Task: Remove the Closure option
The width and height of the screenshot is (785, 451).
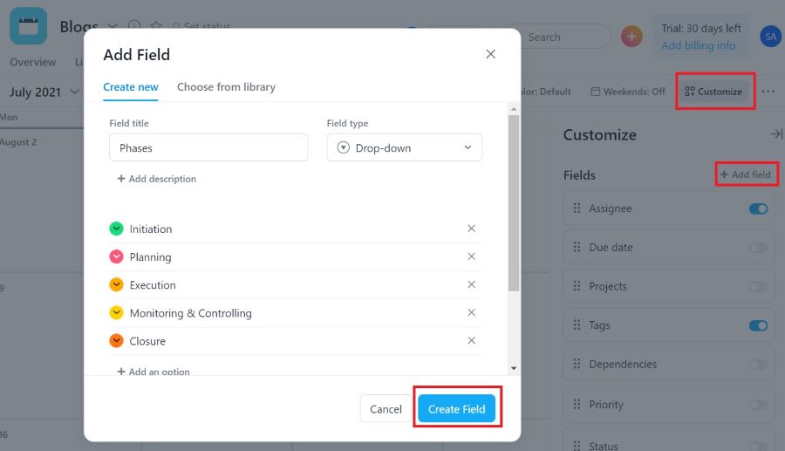Action: point(471,340)
